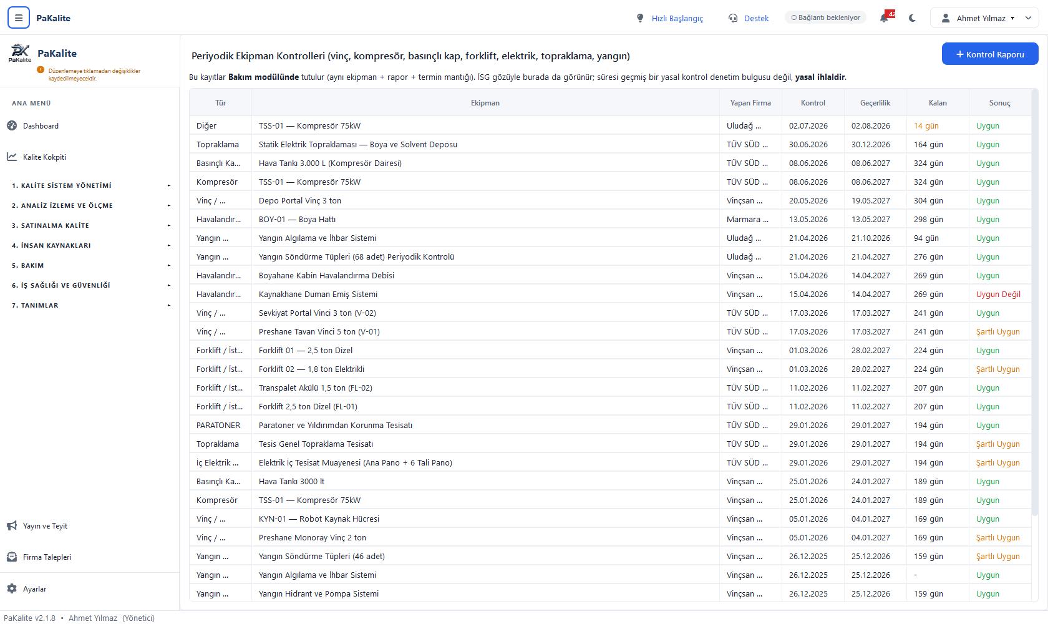Click the Destek headset icon
The image size is (1048, 624).
[x=733, y=18]
